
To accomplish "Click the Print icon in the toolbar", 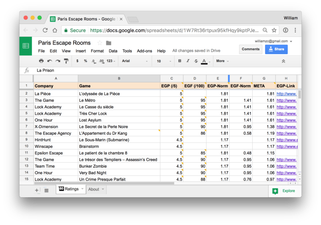I will 41,61.
